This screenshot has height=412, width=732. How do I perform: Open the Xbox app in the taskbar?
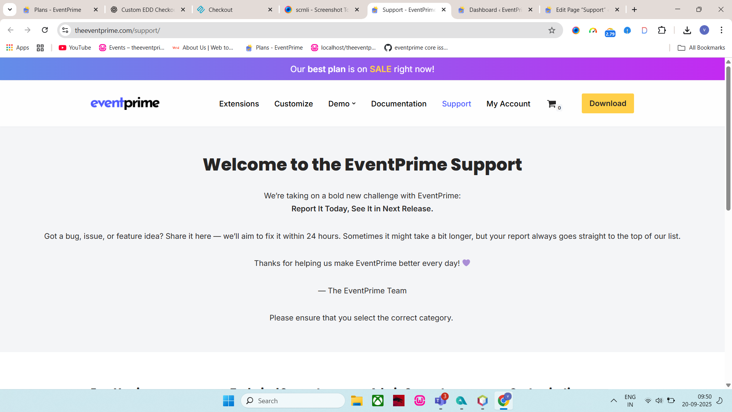(x=377, y=401)
